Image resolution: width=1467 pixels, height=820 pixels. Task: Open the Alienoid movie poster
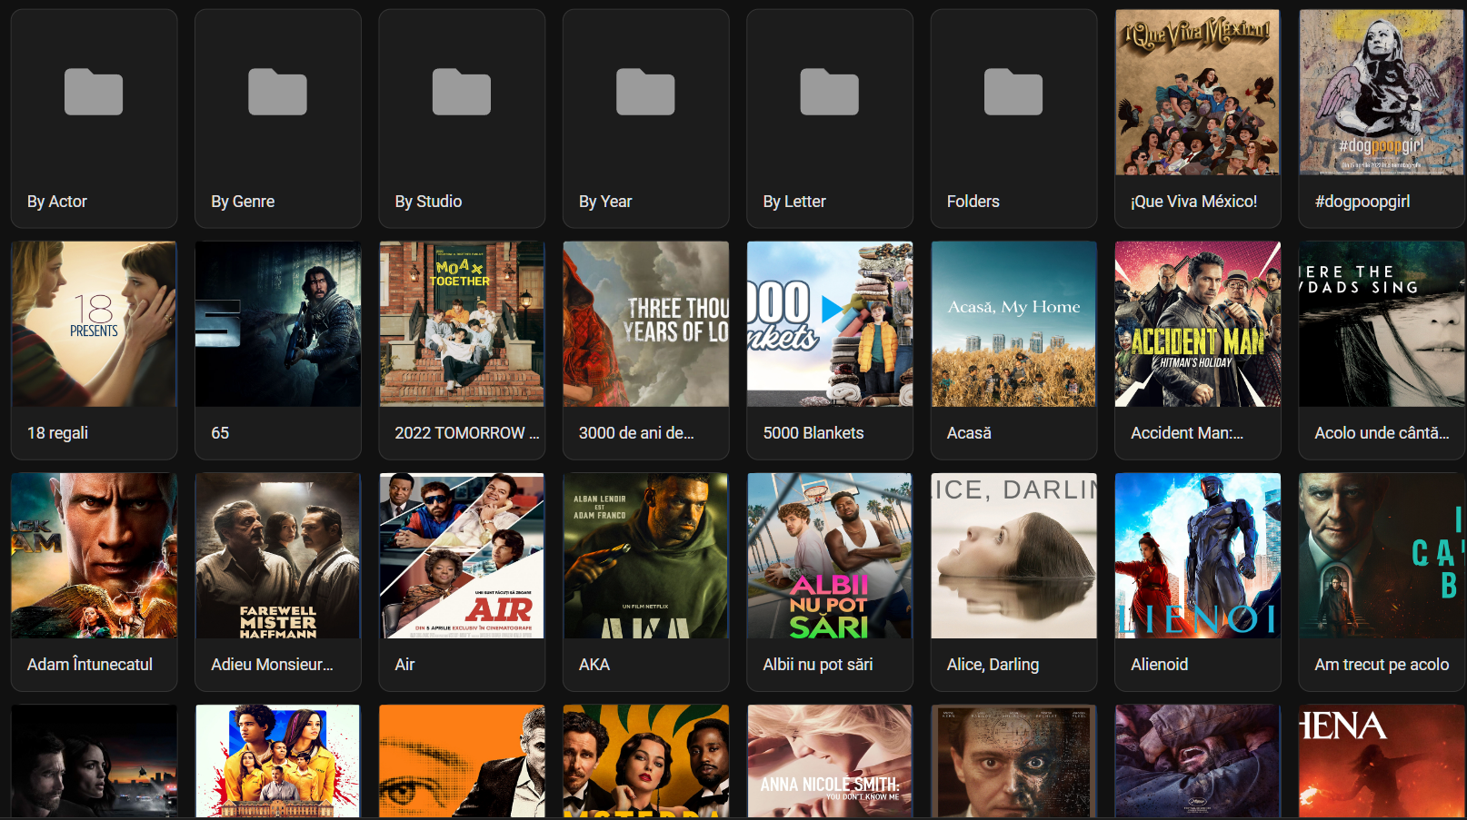point(1198,555)
